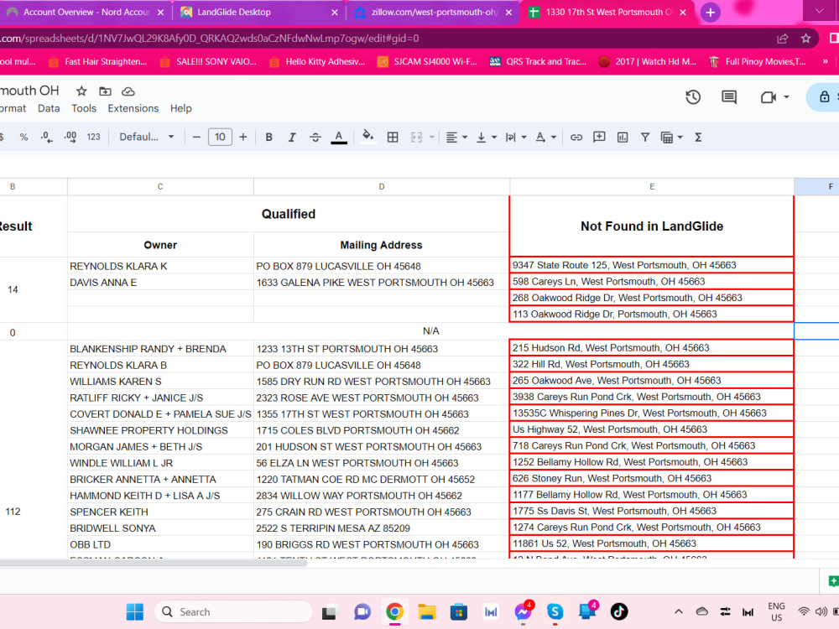
Task: Open the borders tool
Action: (x=392, y=138)
